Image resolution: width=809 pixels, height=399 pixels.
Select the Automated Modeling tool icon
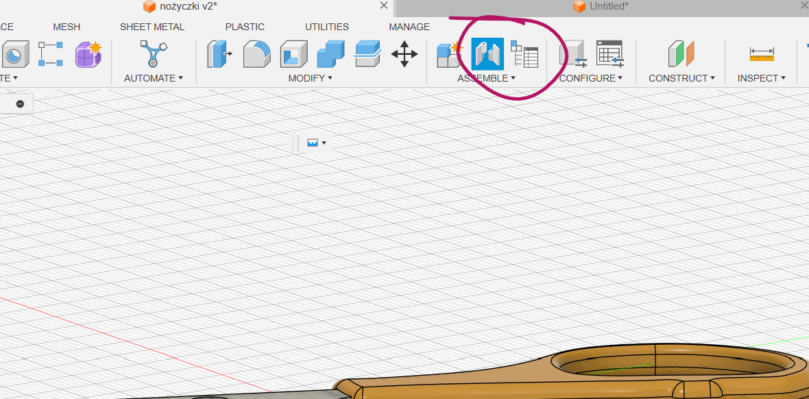[x=154, y=53]
